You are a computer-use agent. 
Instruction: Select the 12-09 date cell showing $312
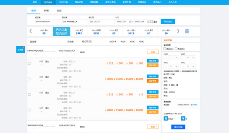(x=79, y=31)
